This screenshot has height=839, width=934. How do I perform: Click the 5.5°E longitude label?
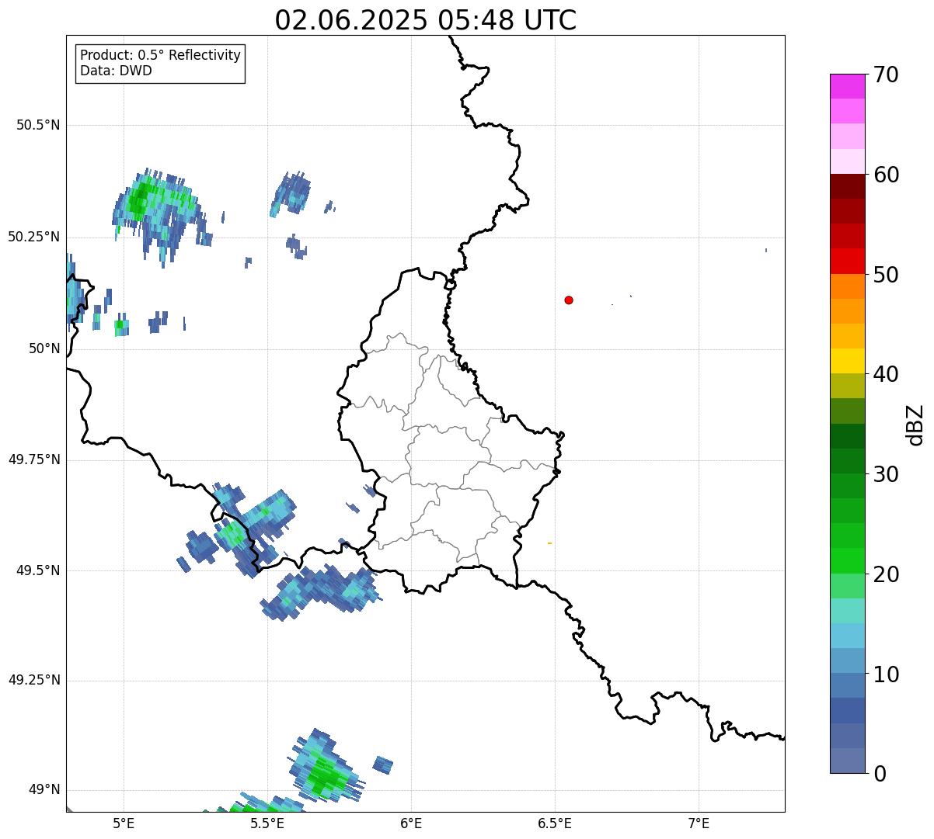pos(267,823)
